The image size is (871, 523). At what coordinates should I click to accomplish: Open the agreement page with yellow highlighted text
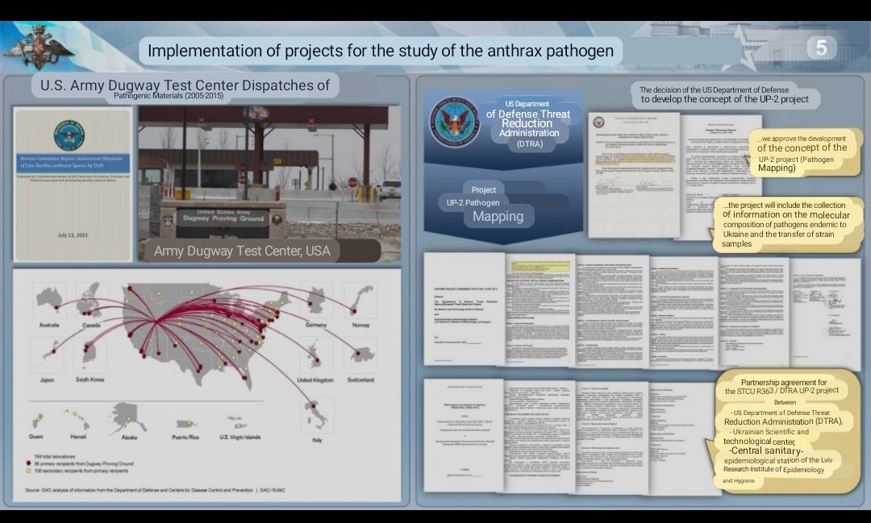(x=540, y=310)
